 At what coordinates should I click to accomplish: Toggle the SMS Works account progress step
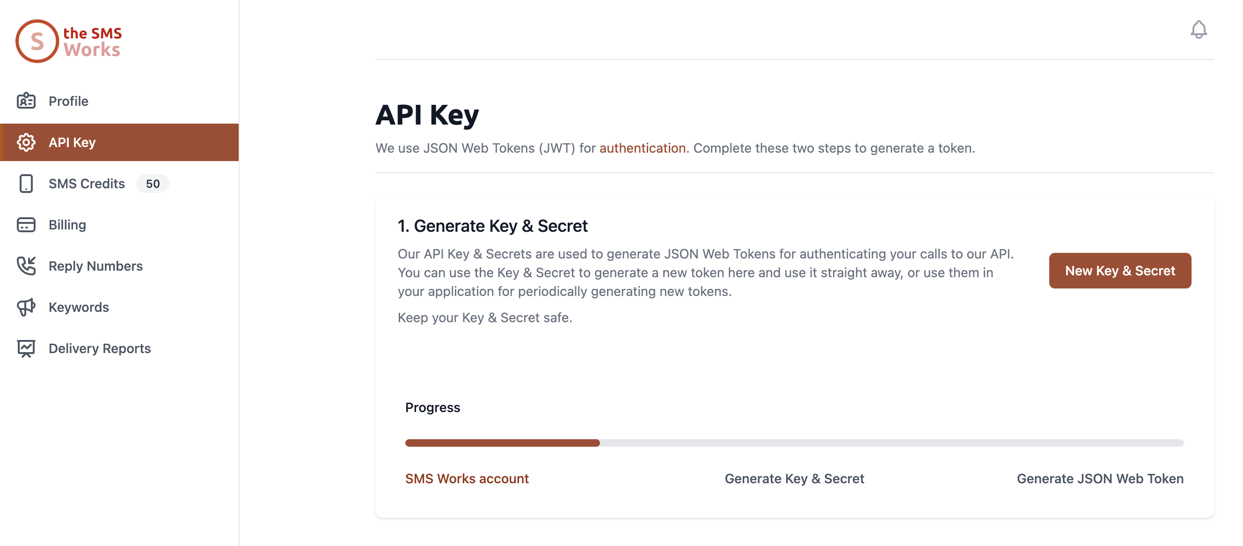pos(467,477)
